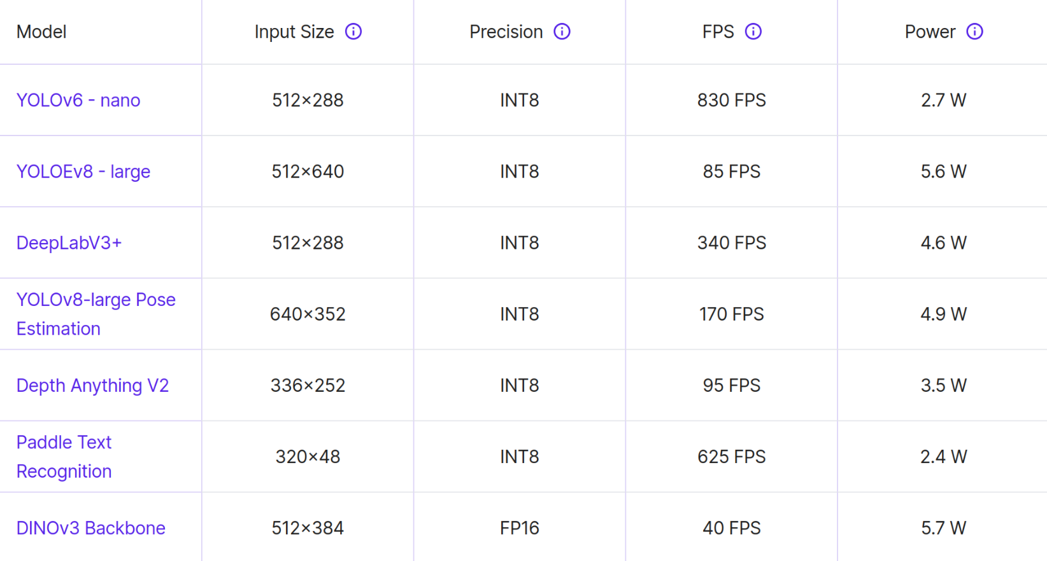Click the 2.4 W power cell
The image size is (1047, 561).
click(943, 457)
